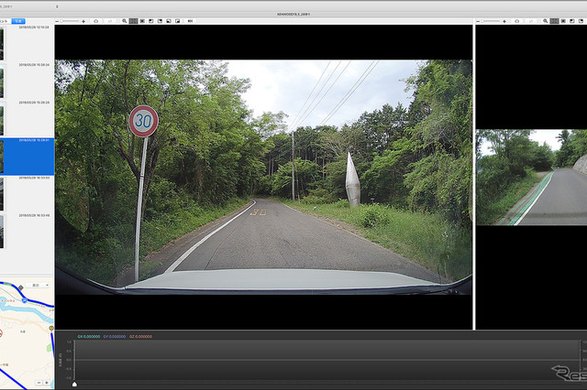Viewport: 587px width, 390px height.
Task: Click the magnifier icon in right viewer toolbar
Action: pyautogui.click(x=546, y=21)
